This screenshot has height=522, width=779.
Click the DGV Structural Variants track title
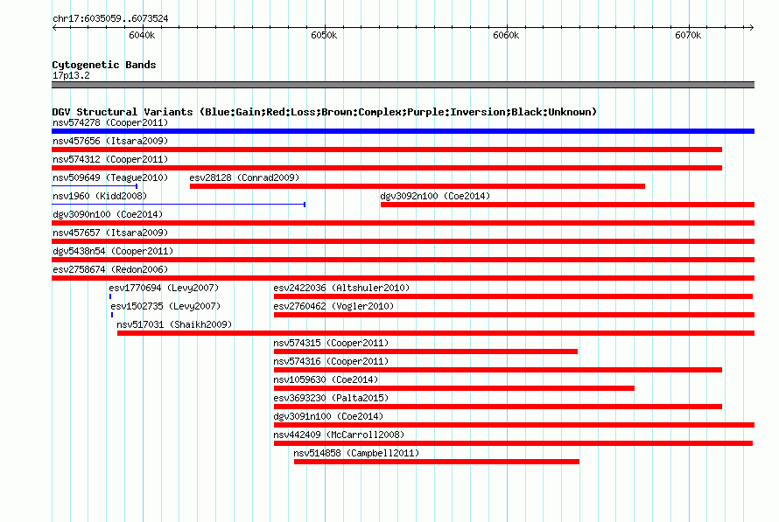[x=324, y=112]
